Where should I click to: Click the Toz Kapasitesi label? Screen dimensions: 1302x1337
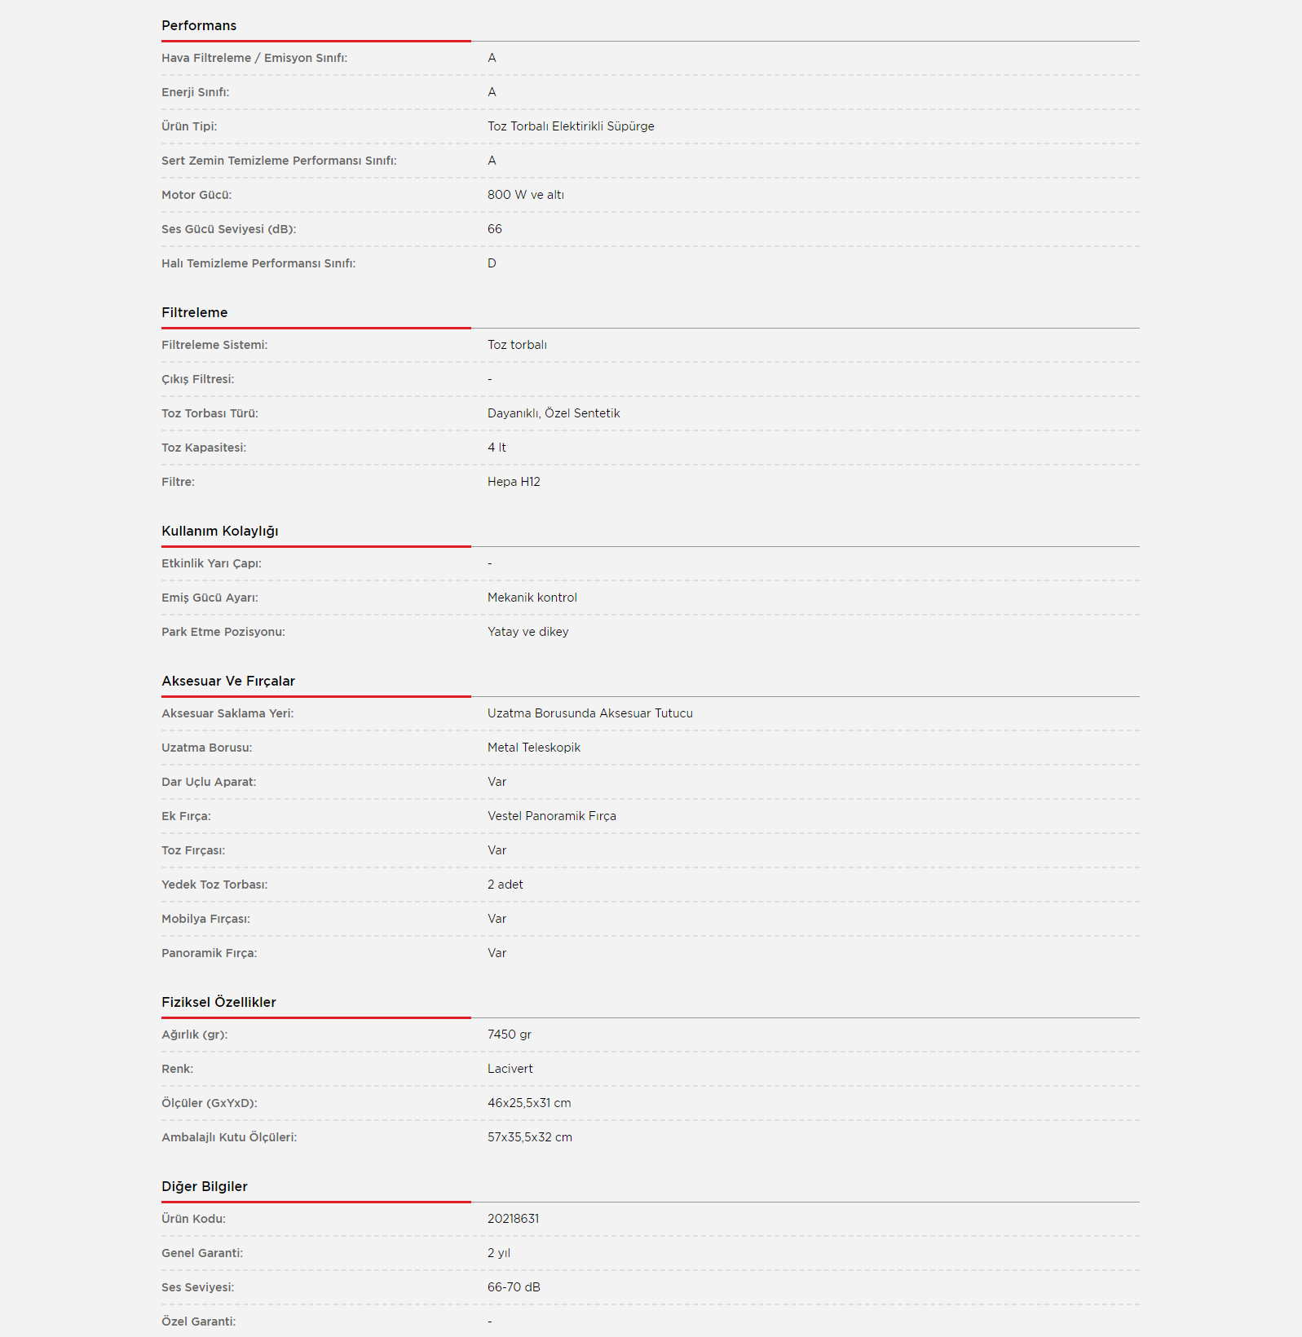click(203, 448)
